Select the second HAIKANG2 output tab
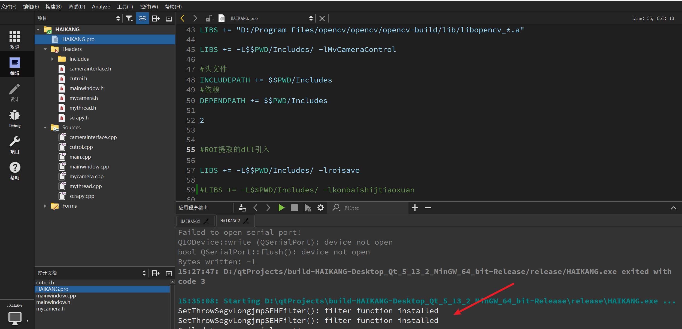 coord(235,221)
